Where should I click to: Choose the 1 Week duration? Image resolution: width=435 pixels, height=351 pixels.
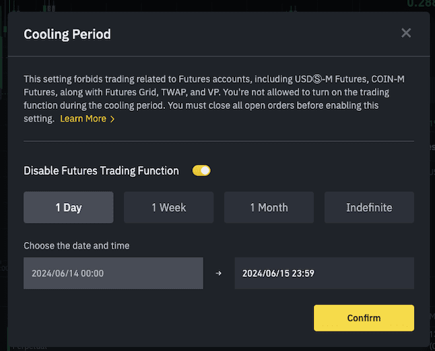coord(168,207)
